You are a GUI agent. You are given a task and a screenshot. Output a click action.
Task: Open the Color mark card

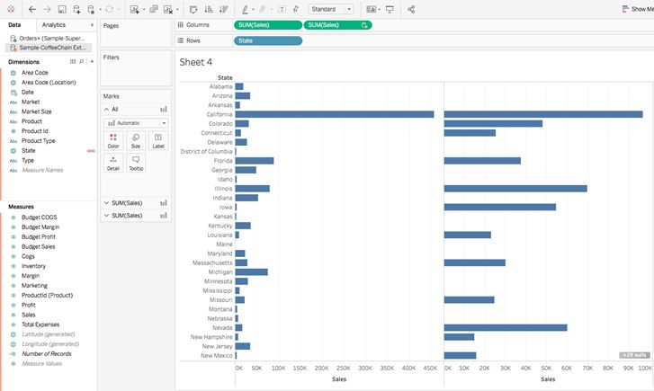tap(113, 141)
